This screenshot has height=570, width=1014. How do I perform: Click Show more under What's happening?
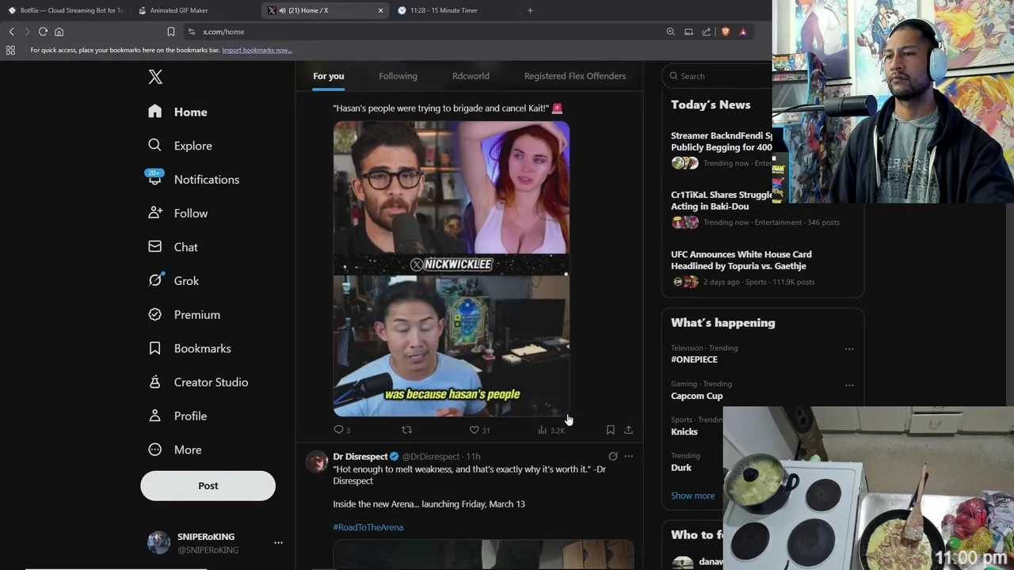pos(692,496)
